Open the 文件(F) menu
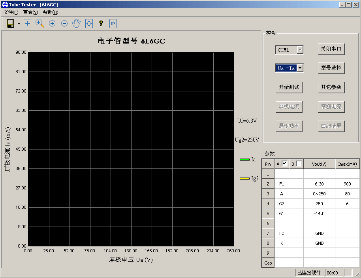The height and width of the screenshot is (278, 361). pyautogui.click(x=11, y=12)
